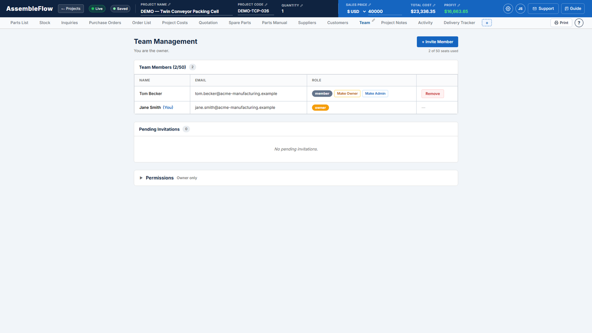
Task: Remove Tom Becker from the team
Action: [x=433, y=94]
